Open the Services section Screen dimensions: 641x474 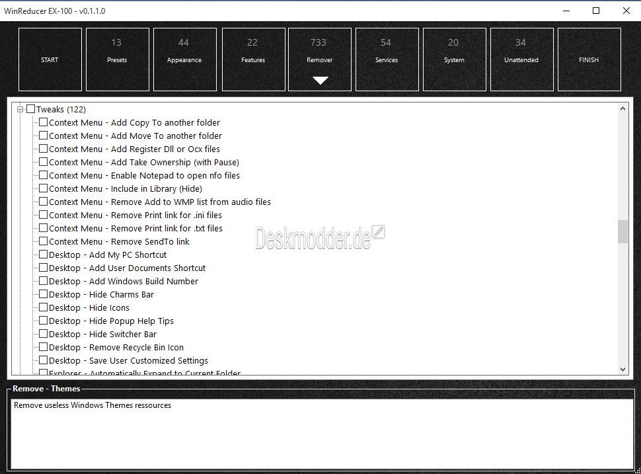point(387,59)
